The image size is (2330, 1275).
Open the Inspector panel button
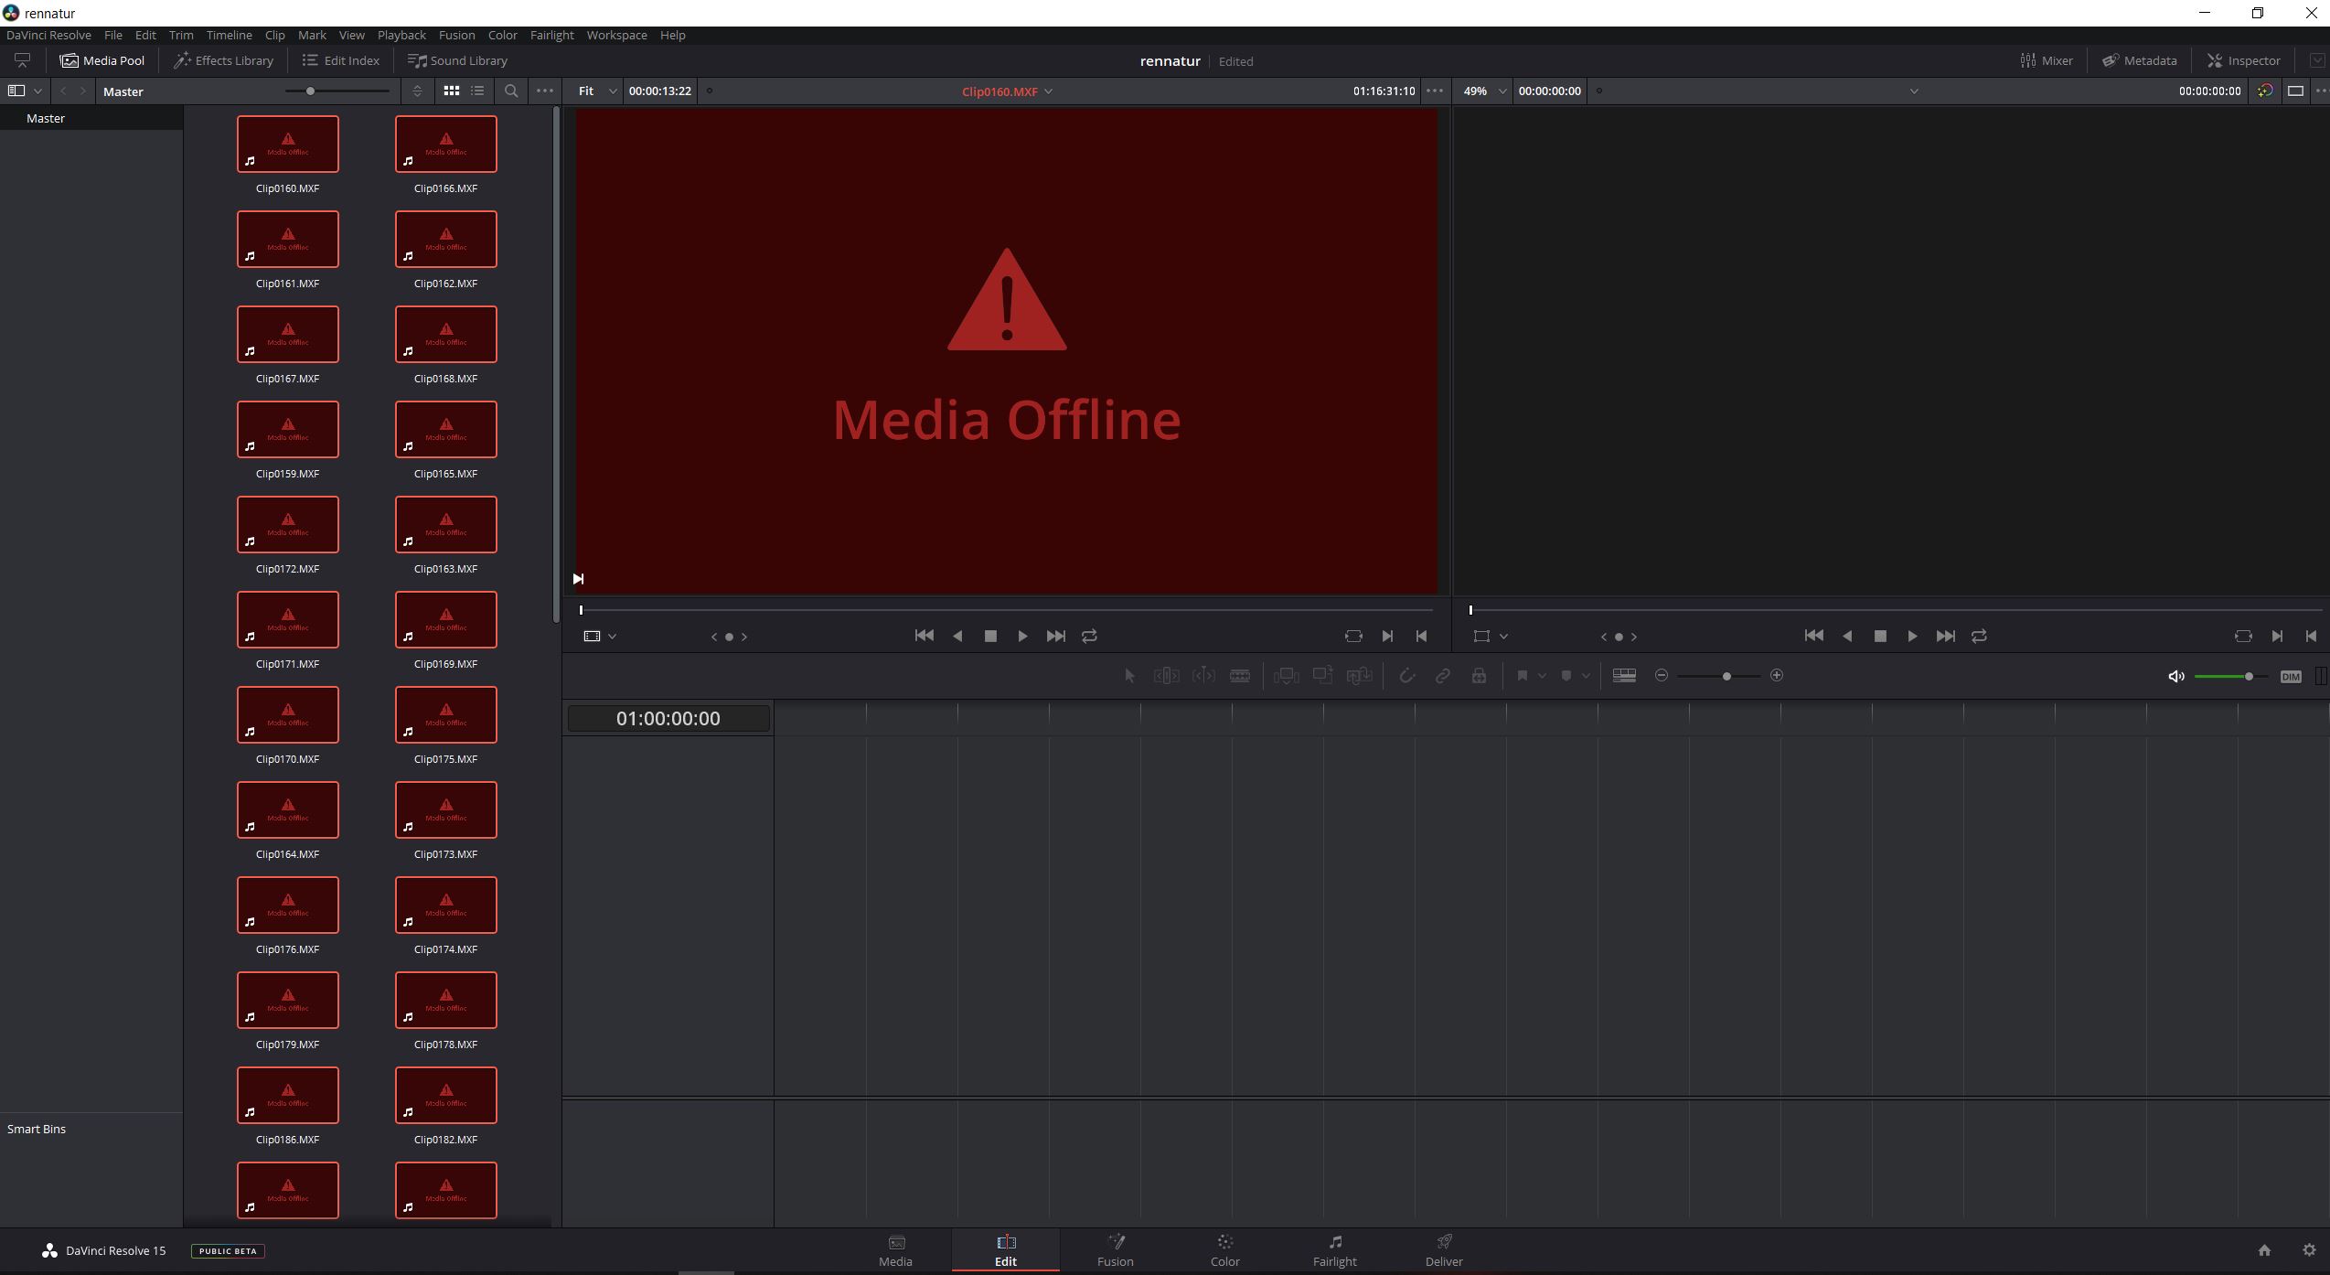[x=2244, y=60]
